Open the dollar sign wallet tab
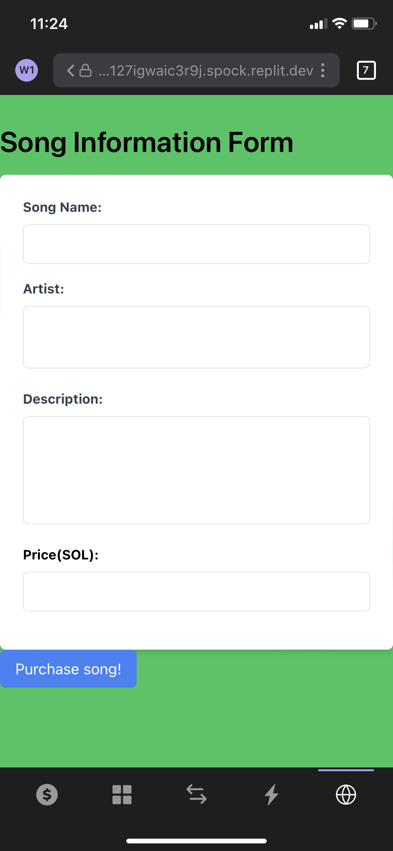393x851 pixels. click(47, 794)
